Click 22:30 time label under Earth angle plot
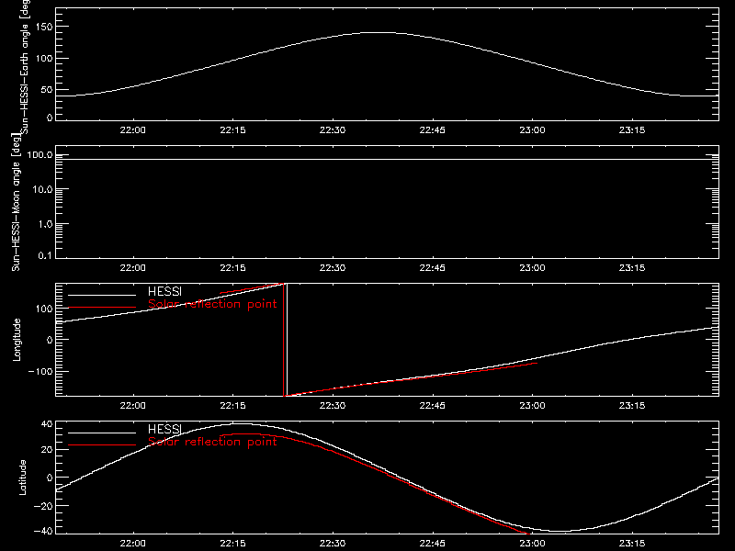The width and height of the screenshot is (735, 551). click(333, 130)
